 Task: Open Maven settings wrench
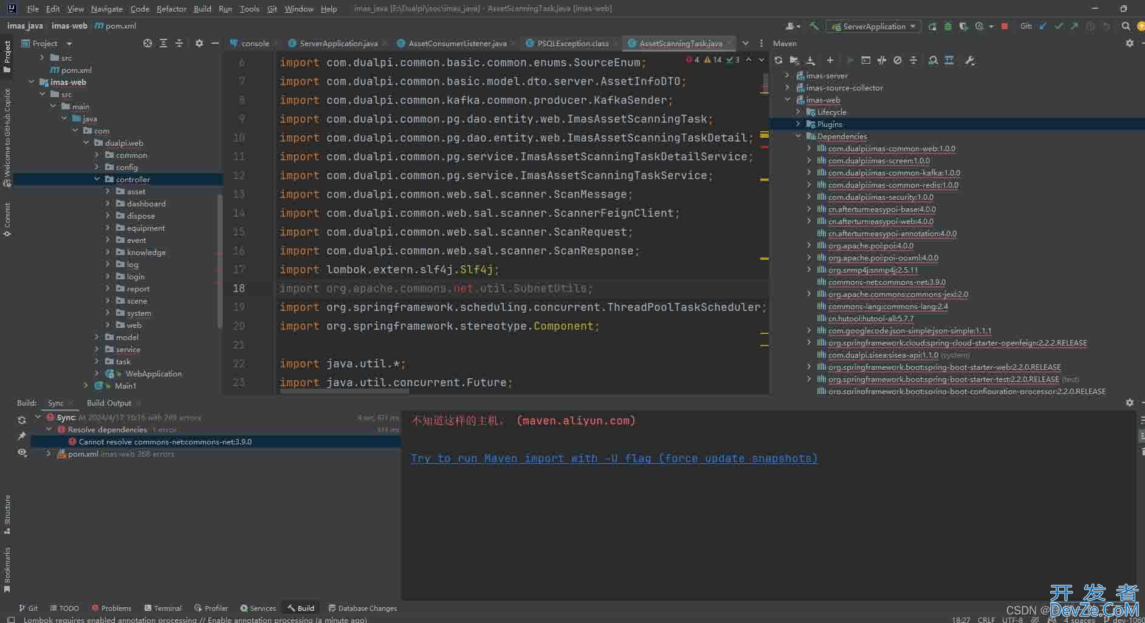pos(970,60)
